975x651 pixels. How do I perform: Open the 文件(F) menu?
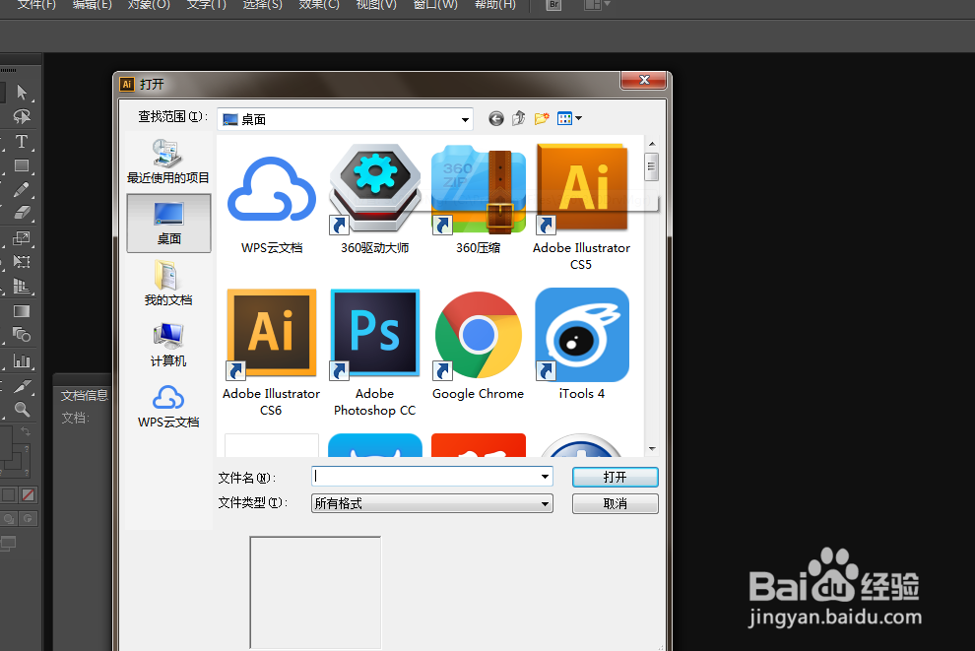(36, 5)
